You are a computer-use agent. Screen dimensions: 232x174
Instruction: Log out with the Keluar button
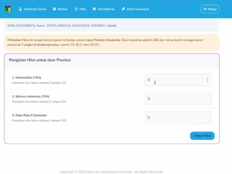(x=210, y=9)
